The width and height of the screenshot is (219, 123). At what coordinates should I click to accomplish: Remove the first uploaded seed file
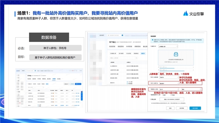193,67
